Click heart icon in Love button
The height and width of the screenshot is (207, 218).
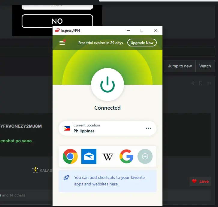coord(194,181)
